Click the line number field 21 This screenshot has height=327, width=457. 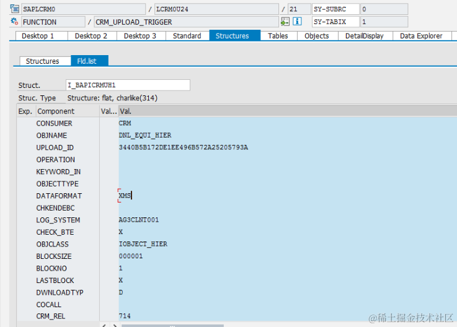click(299, 9)
